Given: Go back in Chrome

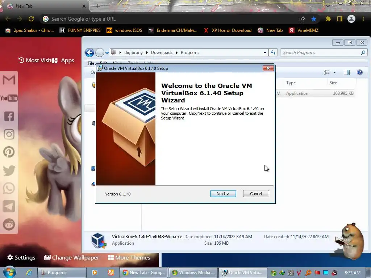Looking at the screenshot, I should (8, 19).
